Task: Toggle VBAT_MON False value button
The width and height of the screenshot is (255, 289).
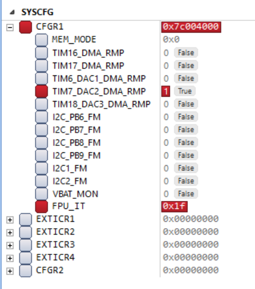Action: (186, 193)
